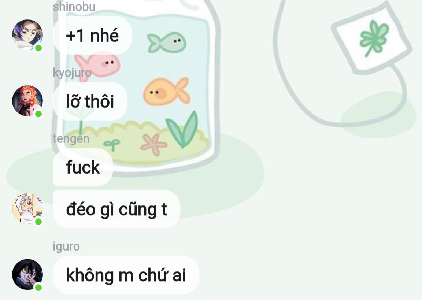422x300 pixels.
Task: Select the "không m chứ ai" message
Action: pyautogui.click(x=126, y=275)
